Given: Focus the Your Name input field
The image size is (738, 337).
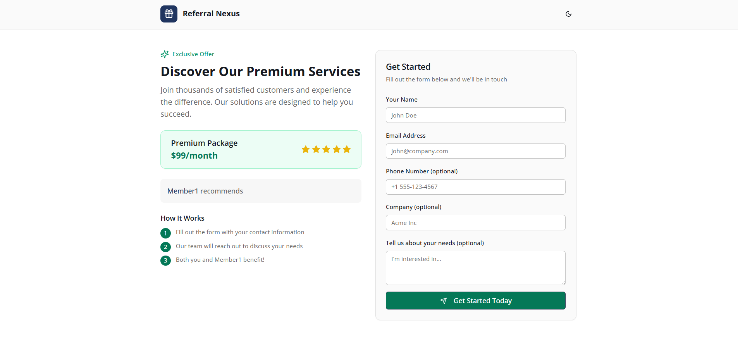Looking at the screenshot, I should click(x=476, y=115).
